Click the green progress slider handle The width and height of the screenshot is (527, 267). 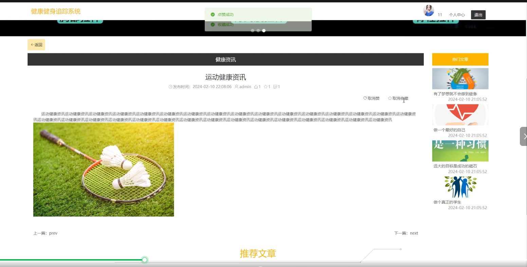pyautogui.click(x=144, y=260)
